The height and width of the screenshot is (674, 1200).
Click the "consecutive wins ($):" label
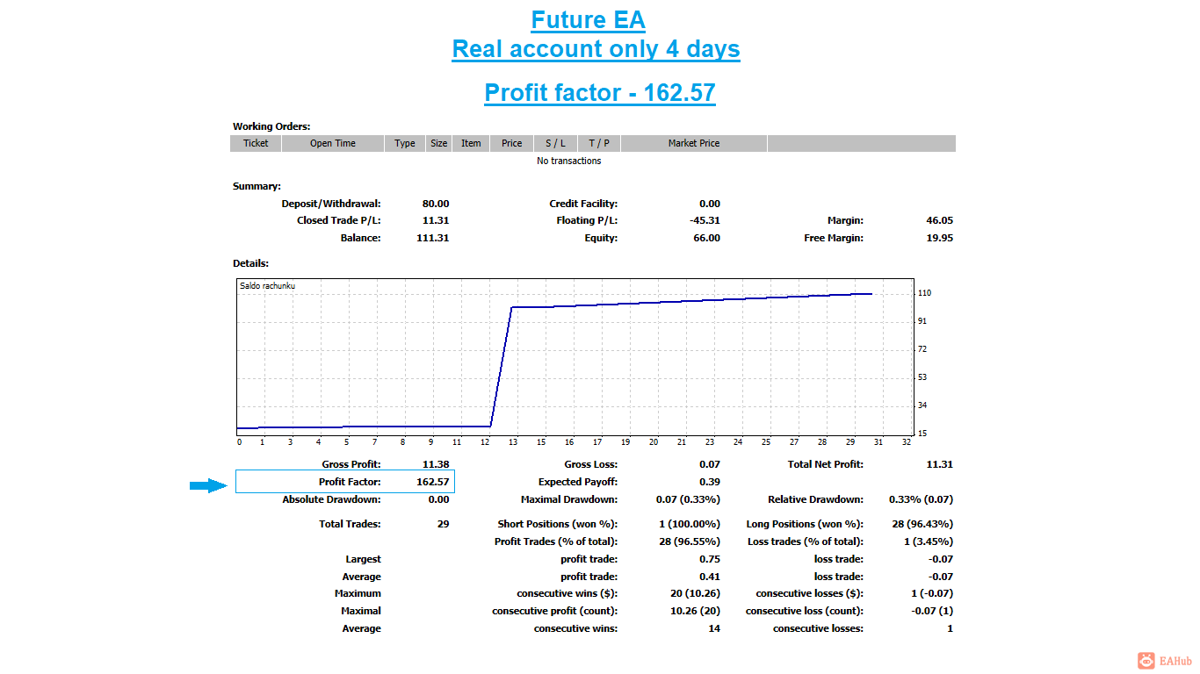point(567,593)
